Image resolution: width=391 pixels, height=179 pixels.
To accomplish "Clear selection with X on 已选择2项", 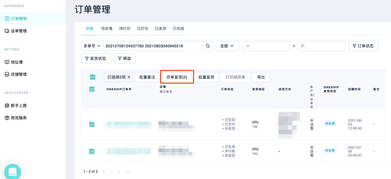I will click(129, 77).
